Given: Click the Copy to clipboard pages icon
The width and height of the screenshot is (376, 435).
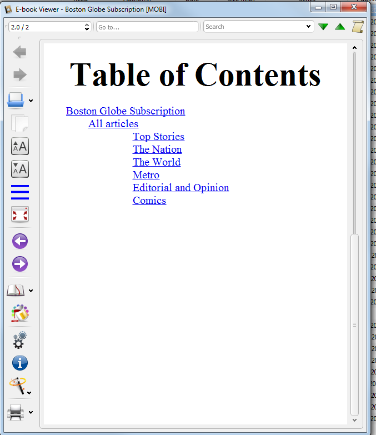Looking at the screenshot, I should (x=19, y=123).
